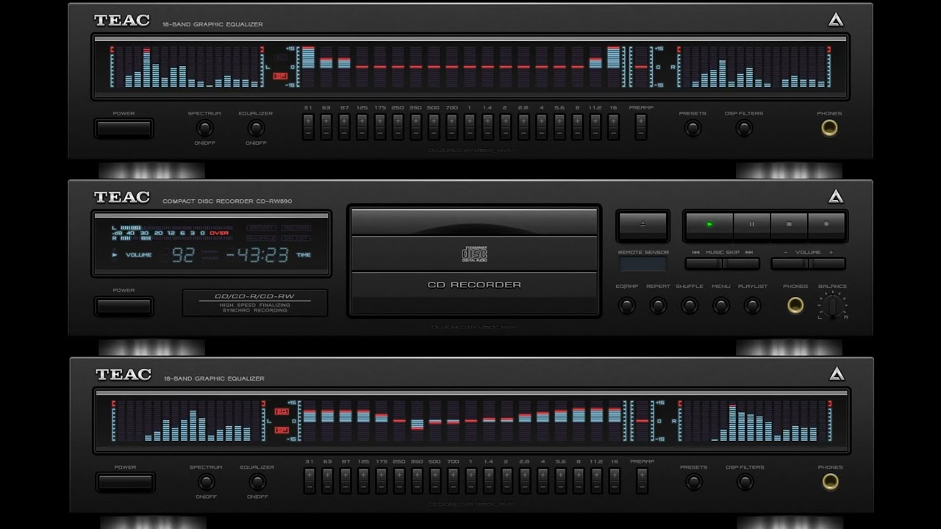Pause playback on the CD recorder
Screen dimensions: 941x529
[751, 225]
